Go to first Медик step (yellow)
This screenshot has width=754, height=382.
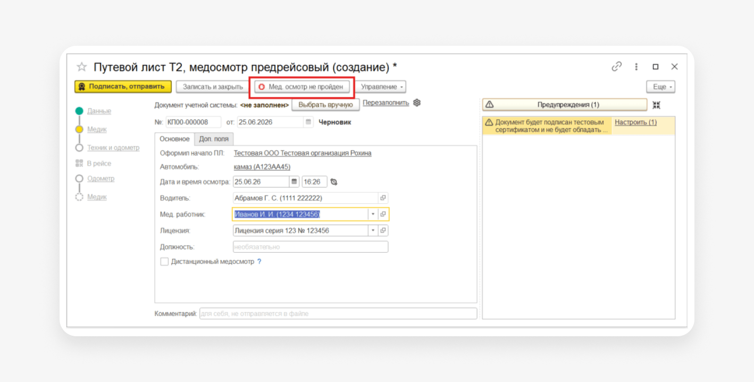pos(97,129)
